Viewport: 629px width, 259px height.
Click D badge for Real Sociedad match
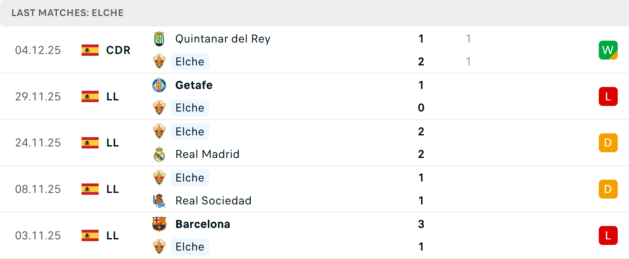(608, 189)
